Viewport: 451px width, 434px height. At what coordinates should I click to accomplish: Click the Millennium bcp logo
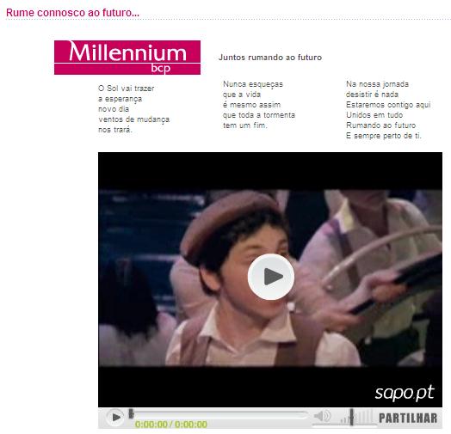click(127, 58)
